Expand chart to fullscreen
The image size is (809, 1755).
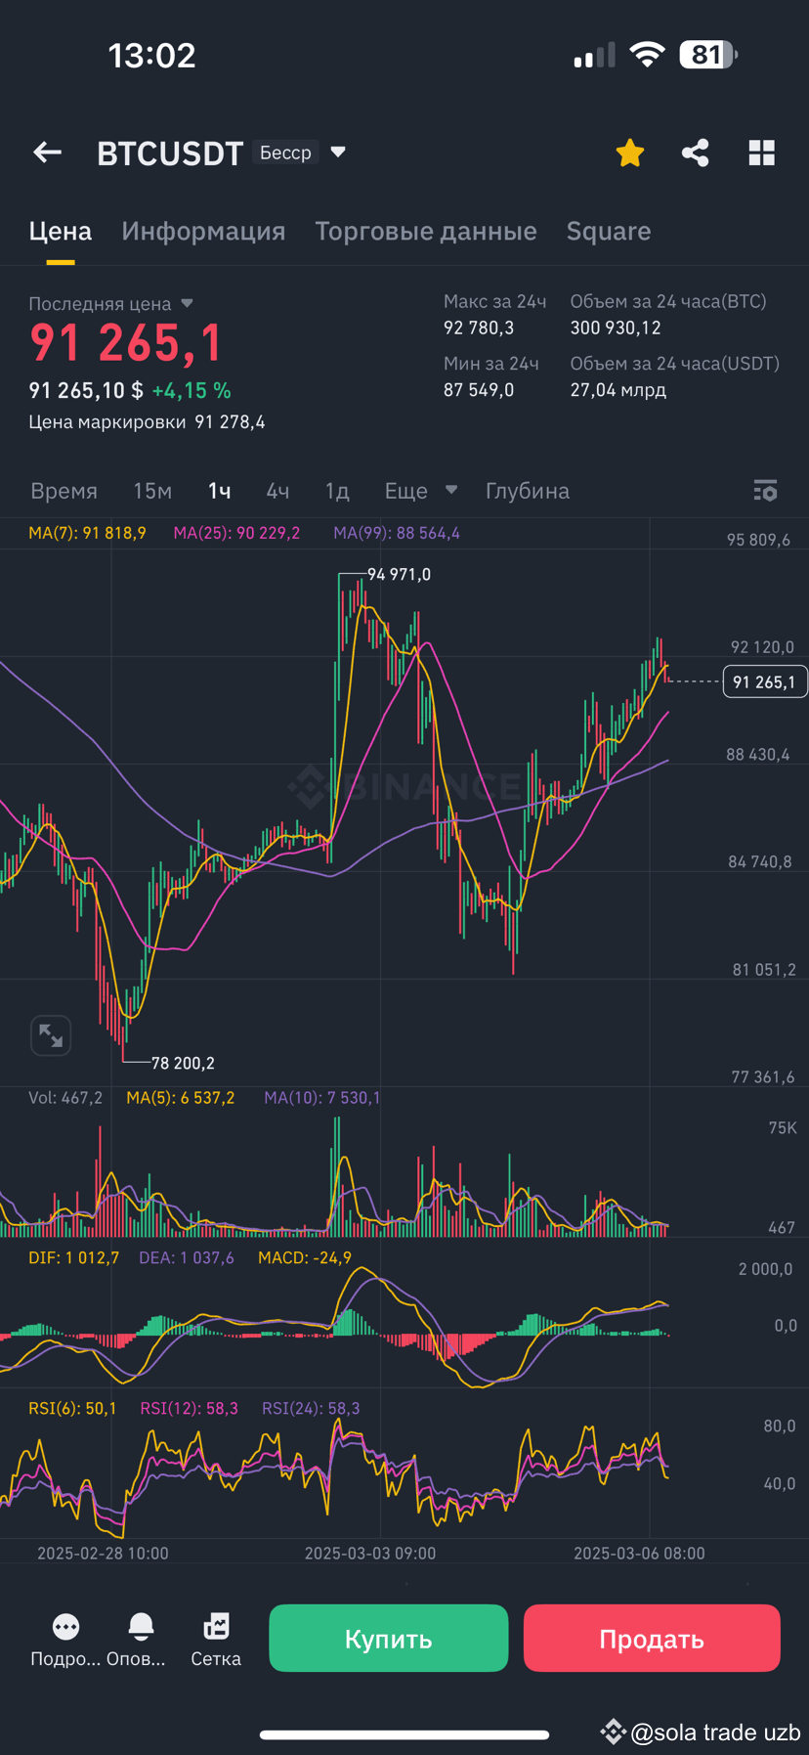tap(51, 1035)
